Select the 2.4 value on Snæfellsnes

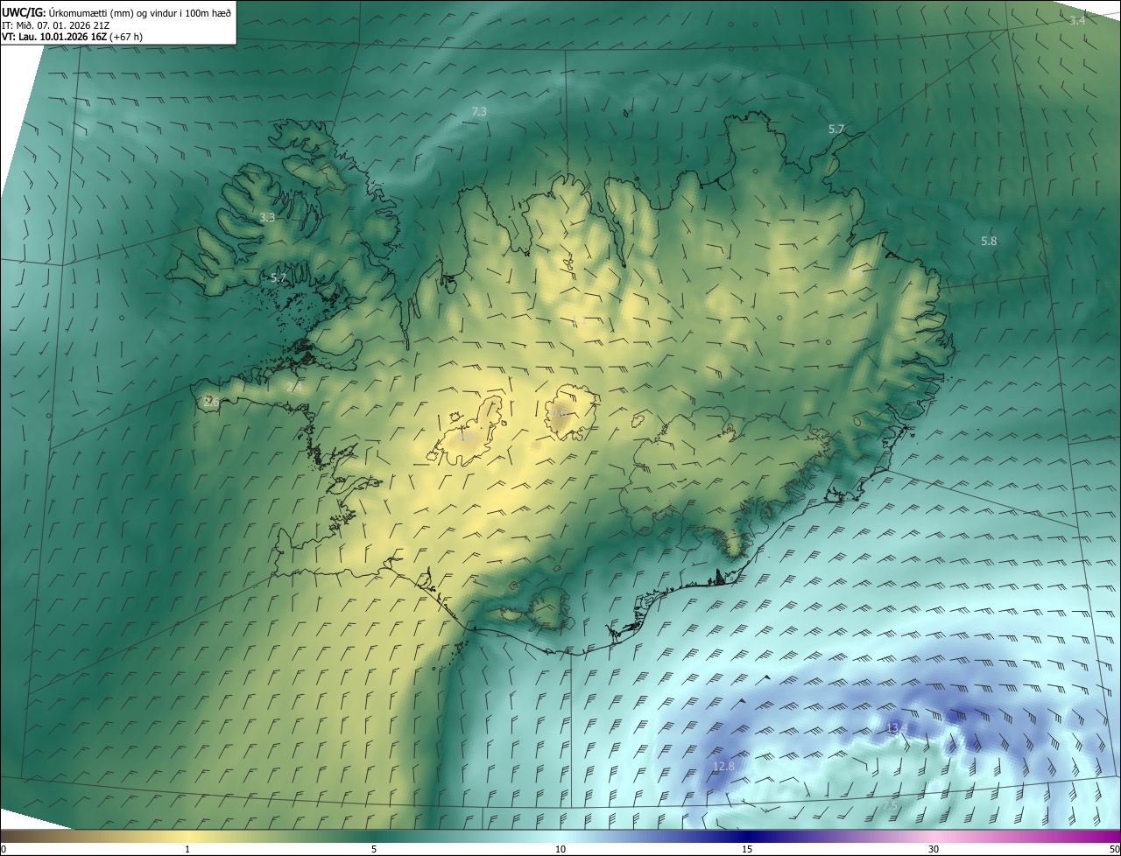(x=295, y=387)
